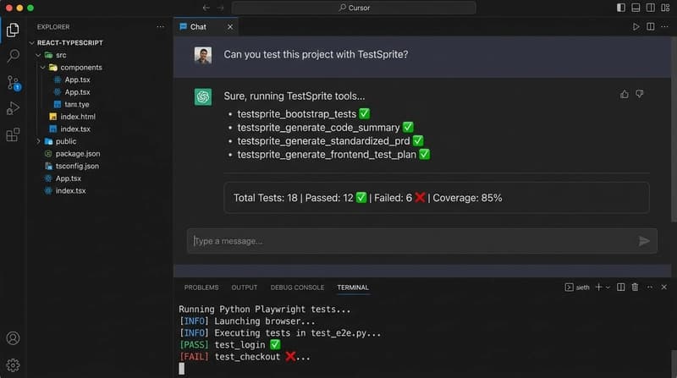This screenshot has width=677, height=378.
Task: Collapse the components folder
Action: (42, 68)
